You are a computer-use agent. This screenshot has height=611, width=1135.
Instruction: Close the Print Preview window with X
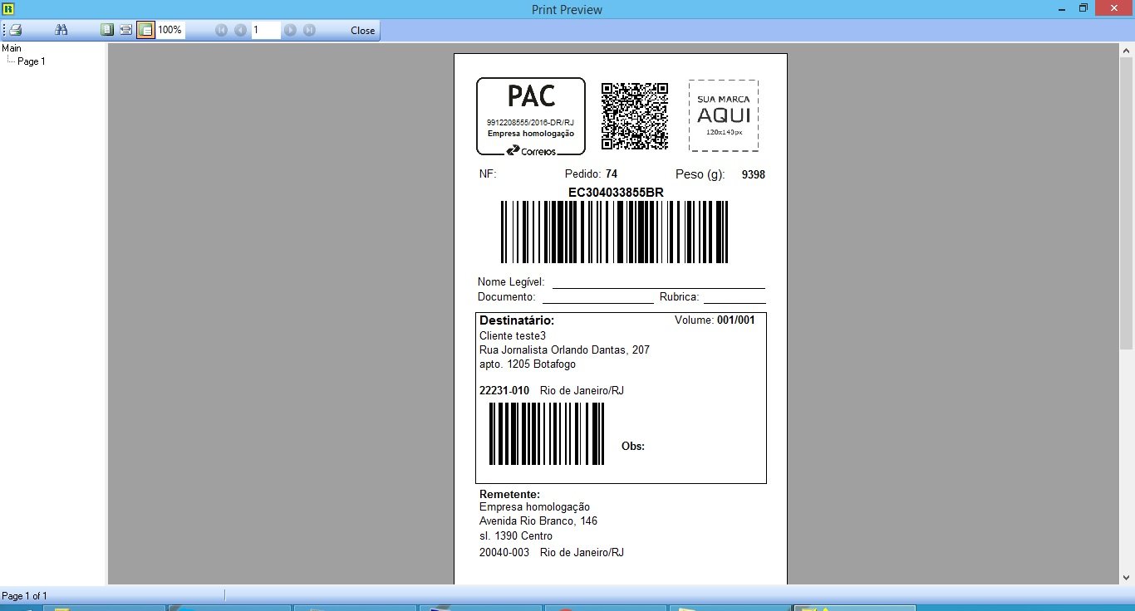(1115, 8)
